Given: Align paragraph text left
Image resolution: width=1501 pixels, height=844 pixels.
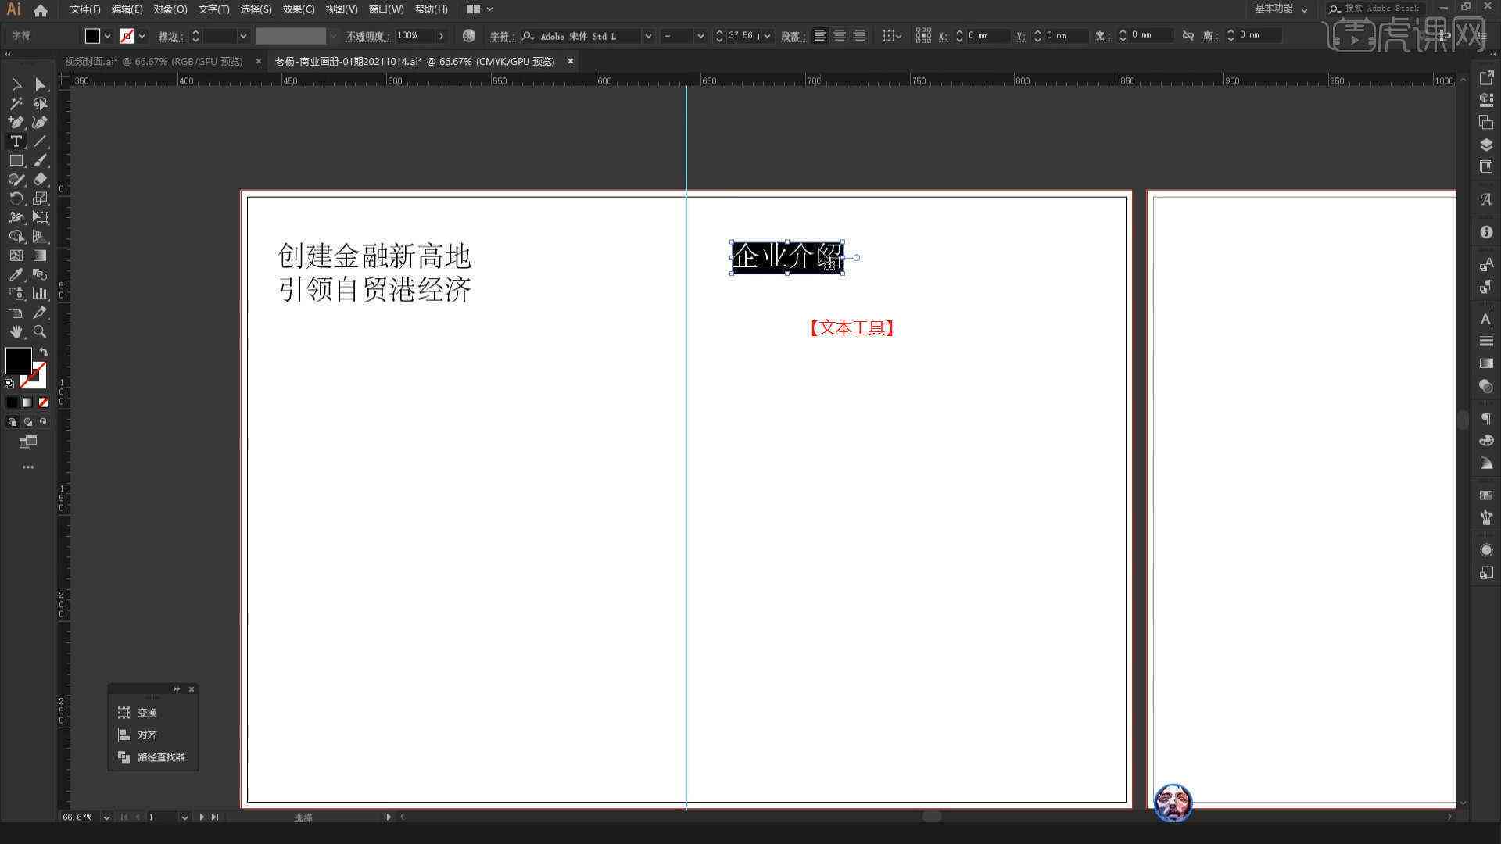Looking at the screenshot, I should point(819,36).
